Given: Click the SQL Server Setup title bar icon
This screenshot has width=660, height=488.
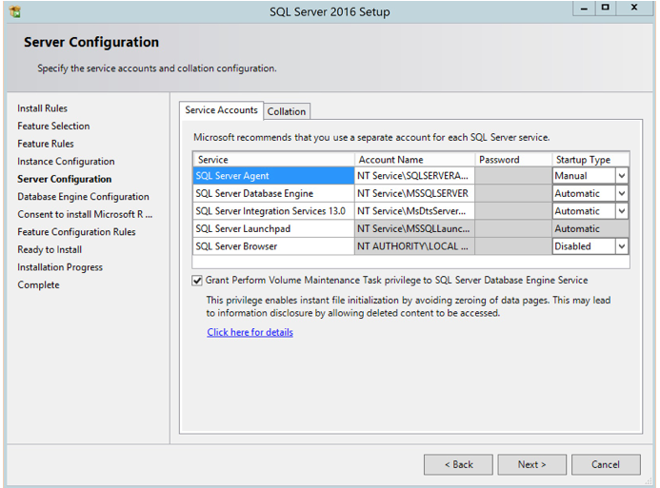Looking at the screenshot, I should pyautogui.click(x=14, y=11).
